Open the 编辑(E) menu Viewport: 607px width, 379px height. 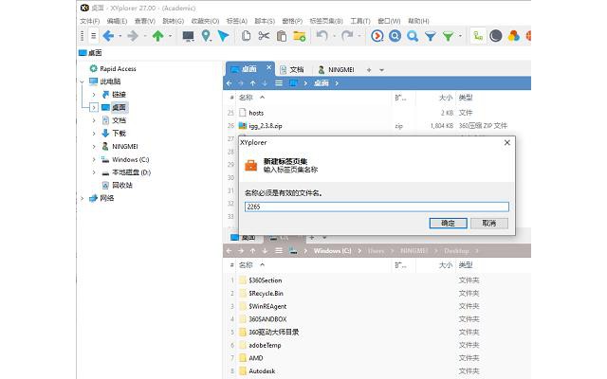[117, 21]
